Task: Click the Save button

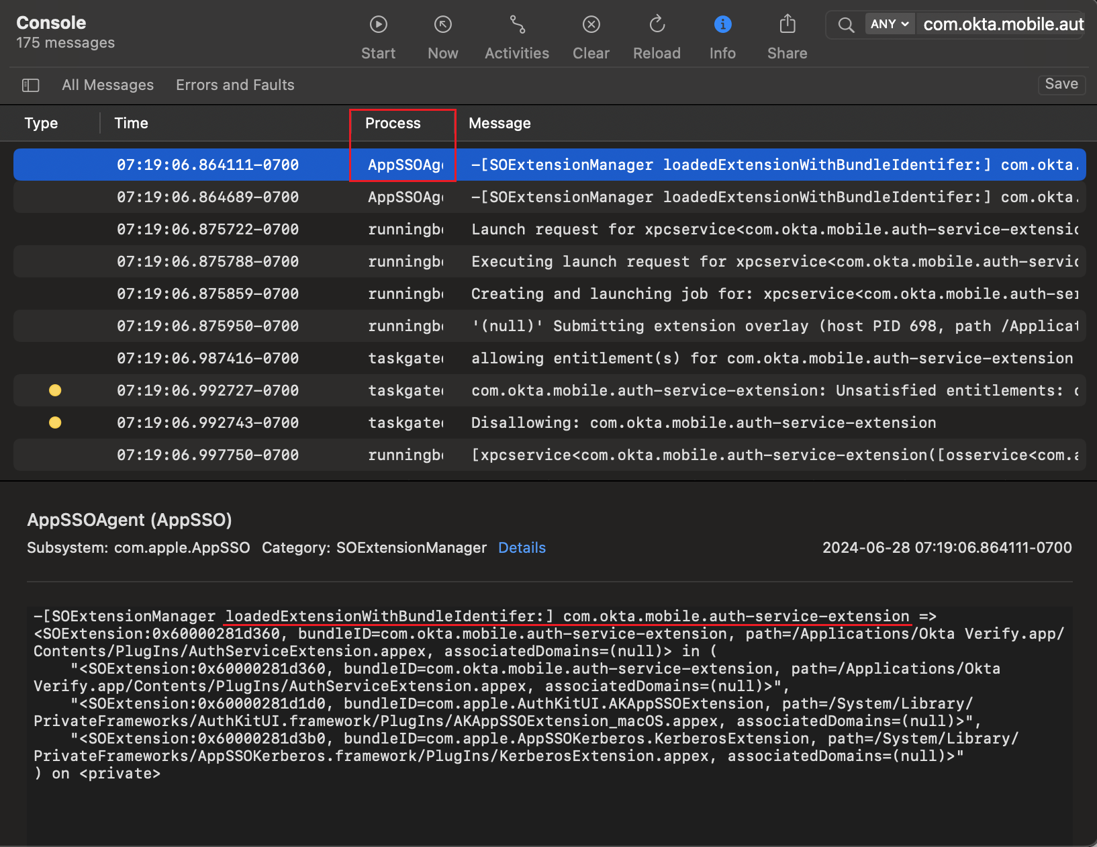Action: (x=1061, y=85)
